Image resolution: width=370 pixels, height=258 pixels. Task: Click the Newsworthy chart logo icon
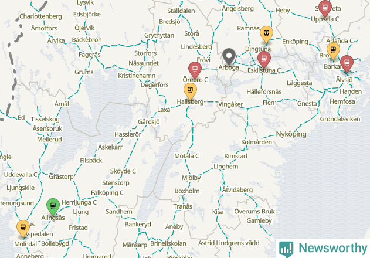point(286,249)
